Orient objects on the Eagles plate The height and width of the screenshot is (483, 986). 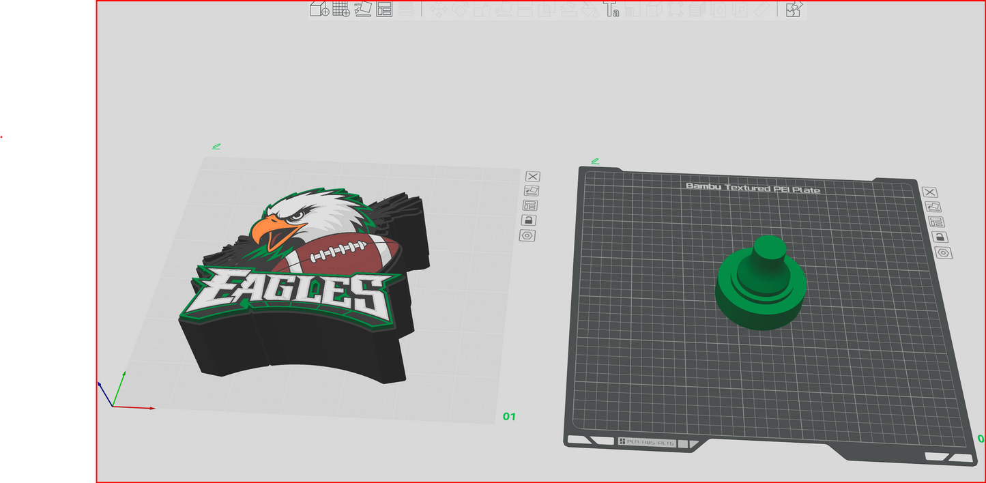coord(532,191)
